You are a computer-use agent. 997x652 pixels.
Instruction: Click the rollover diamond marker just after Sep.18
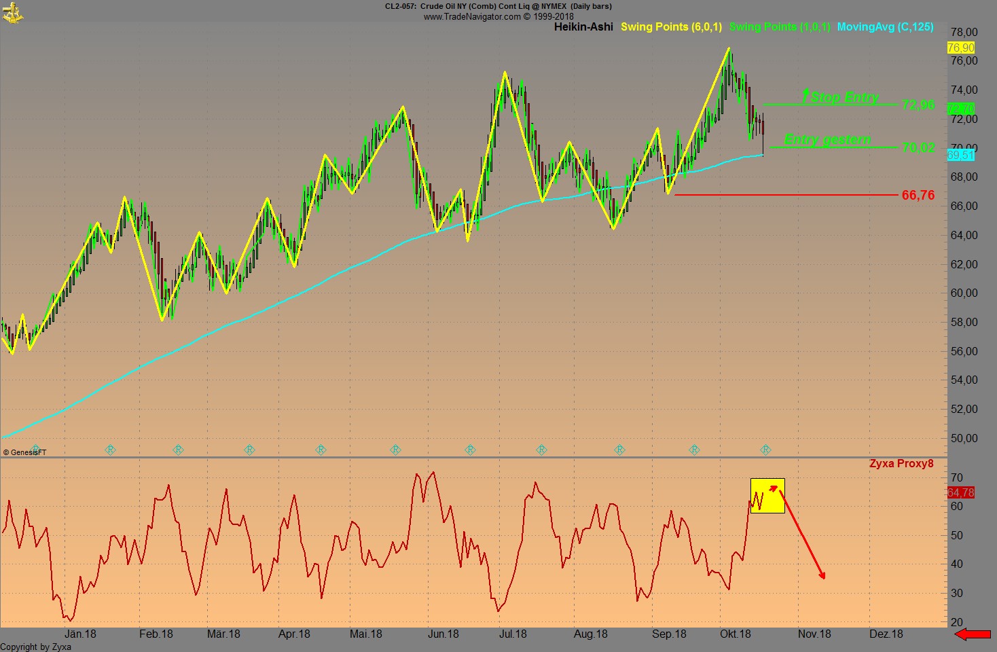(x=694, y=450)
